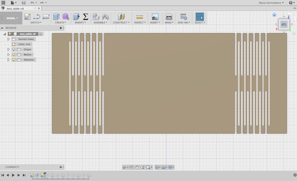Open the ADD-INS dropdown label
This screenshot has width=297, height=181.
(184, 23)
